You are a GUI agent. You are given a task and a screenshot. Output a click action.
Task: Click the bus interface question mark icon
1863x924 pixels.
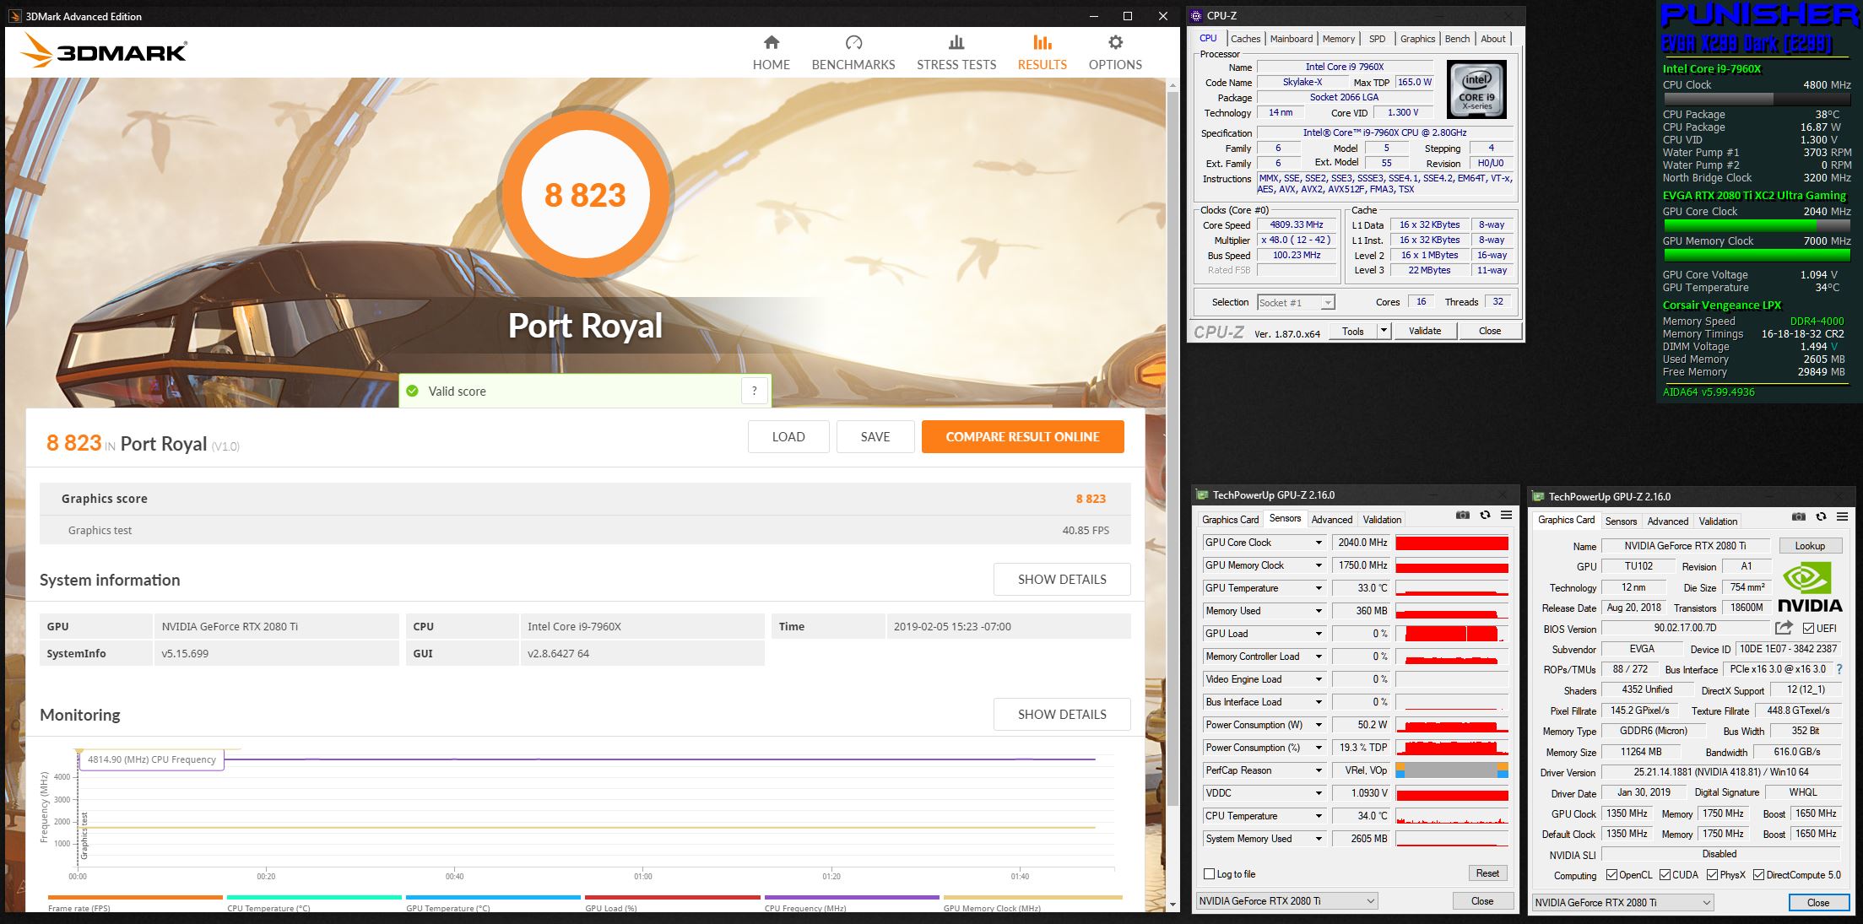tap(1839, 669)
